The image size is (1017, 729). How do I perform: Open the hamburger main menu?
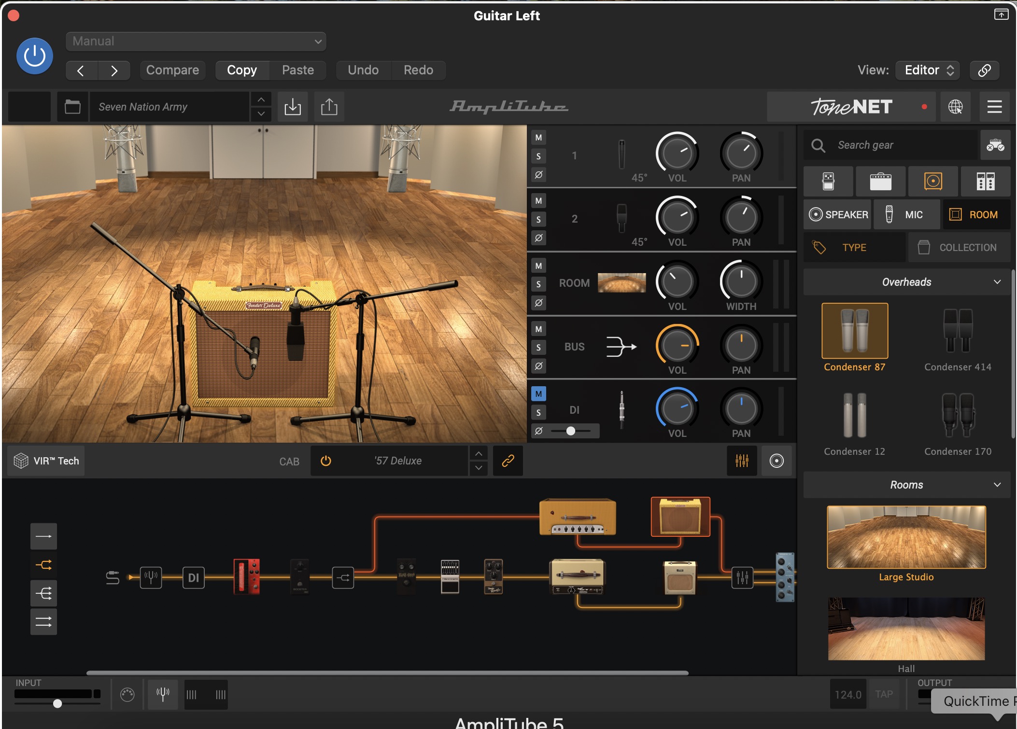(x=995, y=107)
